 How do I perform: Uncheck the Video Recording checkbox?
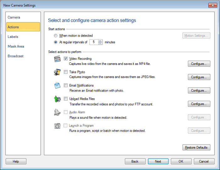[66, 59]
